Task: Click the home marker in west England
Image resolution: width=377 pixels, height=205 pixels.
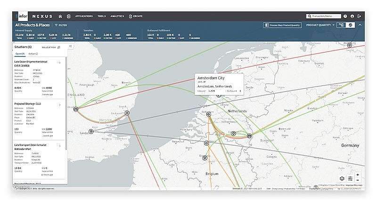Action: tap(76, 110)
